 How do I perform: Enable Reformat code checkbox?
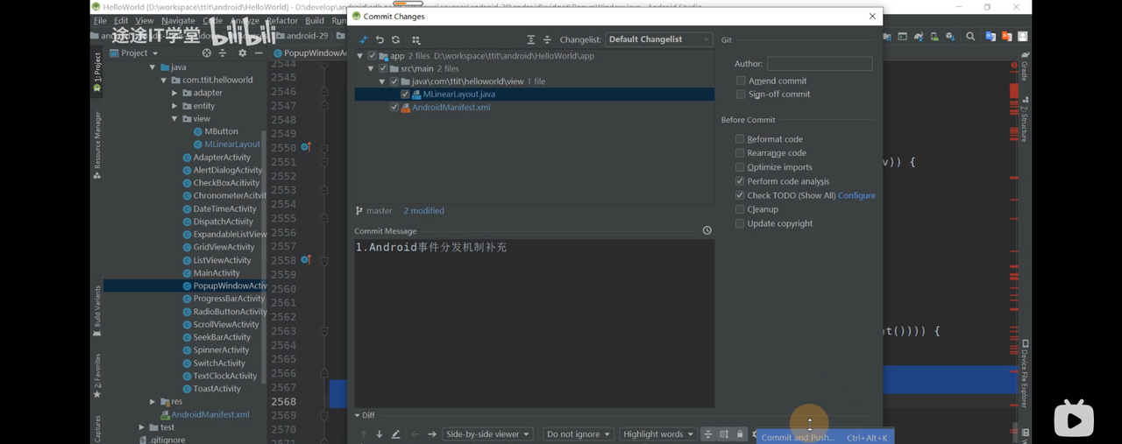[740, 139]
